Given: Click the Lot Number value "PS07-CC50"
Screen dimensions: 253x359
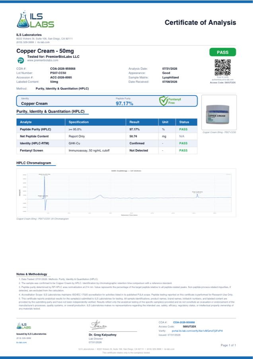Looking at the screenshot, I should 58,73.
